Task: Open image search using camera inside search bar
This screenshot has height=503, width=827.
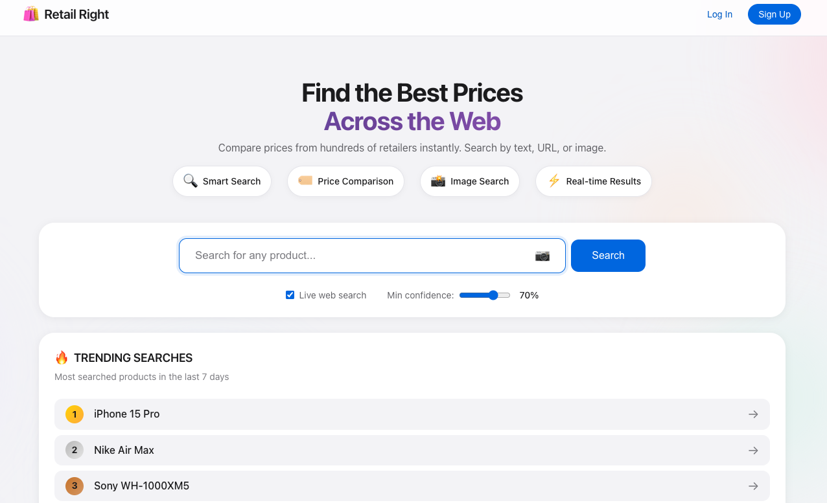Action: [x=542, y=256]
